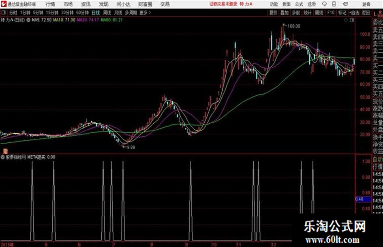Open the 行情 menu

[x=50, y=4]
